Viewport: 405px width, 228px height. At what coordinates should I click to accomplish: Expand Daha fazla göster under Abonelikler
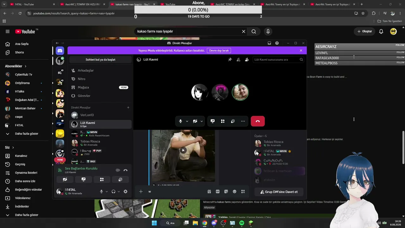(x=24, y=134)
